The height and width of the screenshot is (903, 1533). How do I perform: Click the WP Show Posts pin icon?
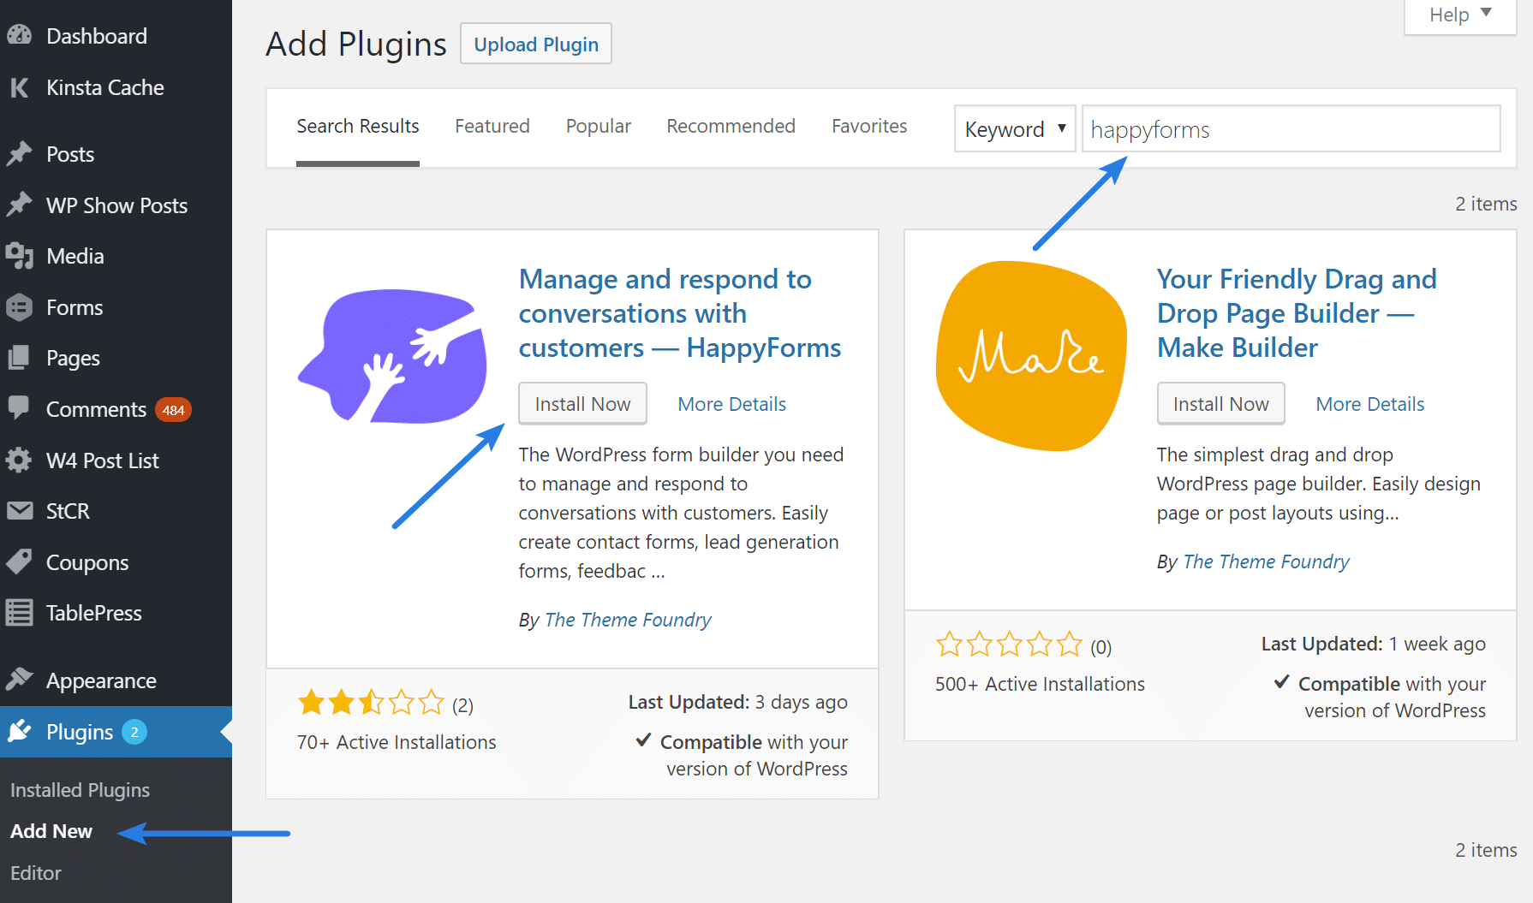click(19, 205)
